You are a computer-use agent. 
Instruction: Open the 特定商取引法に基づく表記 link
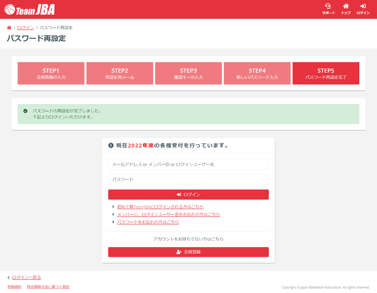pyautogui.click(x=48, y=287)
